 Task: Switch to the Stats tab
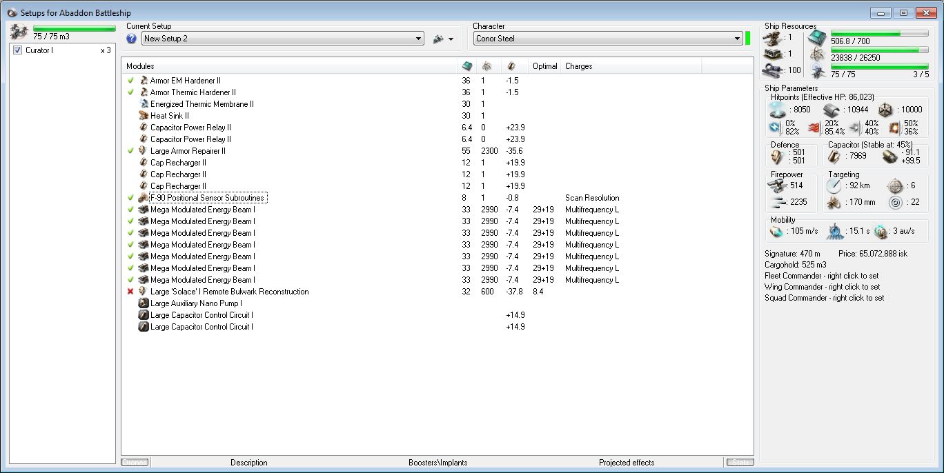pyautogui.click(x=740, y=462)
